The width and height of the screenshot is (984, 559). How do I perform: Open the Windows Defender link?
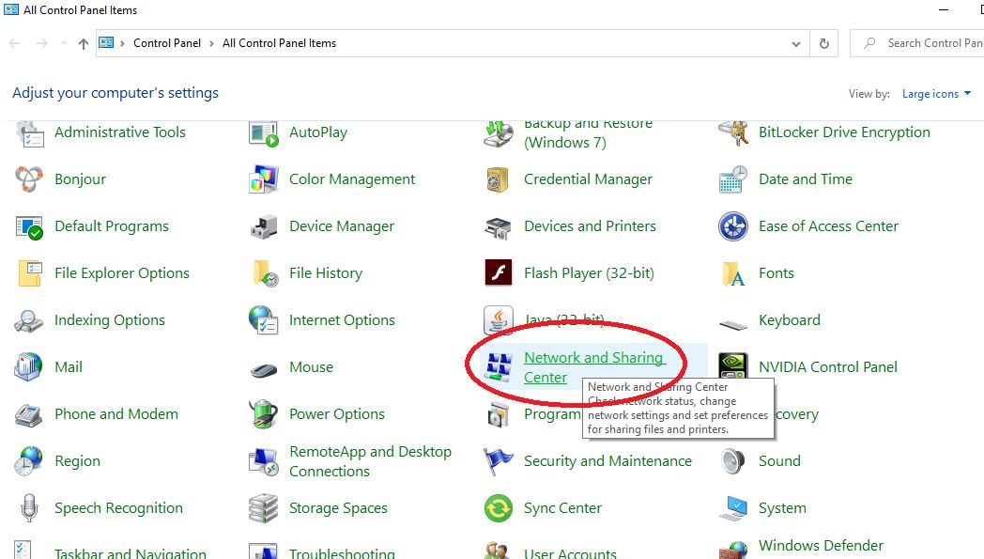click(x=821, y=546)
